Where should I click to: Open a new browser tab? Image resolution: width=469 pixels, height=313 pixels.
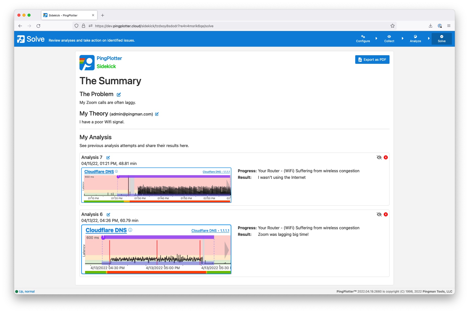coord(102,15)
